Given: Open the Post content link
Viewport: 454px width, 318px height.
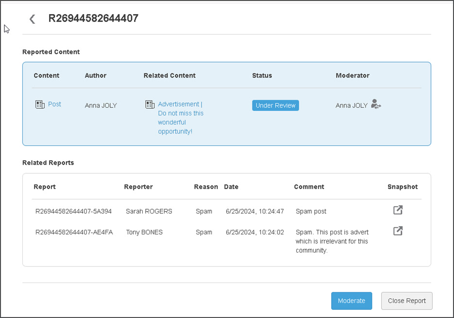Looking at the screenshot, I should coord(54,104).
